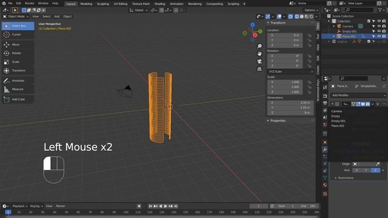The image size is (388, 218).
Task: Toggle visibility eye of Camera object
Action: pos(379,26)
